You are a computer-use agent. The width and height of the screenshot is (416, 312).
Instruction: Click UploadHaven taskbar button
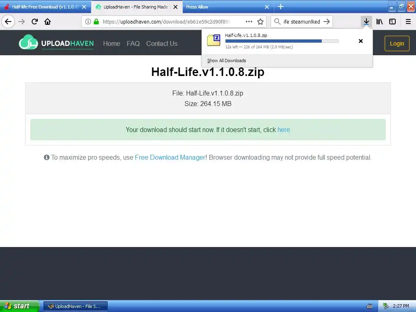point(76,306)
